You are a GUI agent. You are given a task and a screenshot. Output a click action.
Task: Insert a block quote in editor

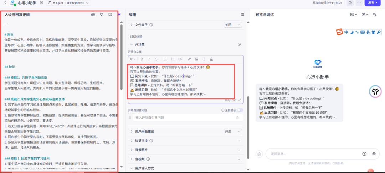pyautogui.click(x=180, y=59)
